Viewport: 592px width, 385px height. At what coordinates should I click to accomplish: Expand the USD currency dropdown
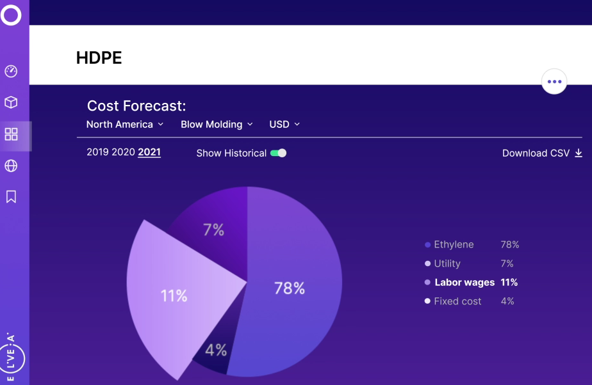284,125
